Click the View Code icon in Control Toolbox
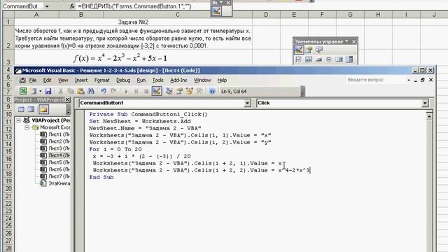Image resolution: width=448 pixels, height=252 pixels. 319,50
